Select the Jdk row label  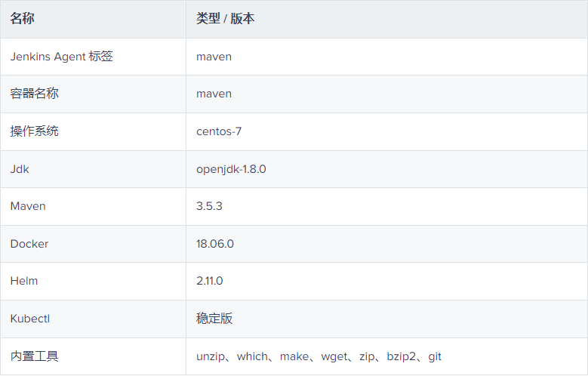20,169
